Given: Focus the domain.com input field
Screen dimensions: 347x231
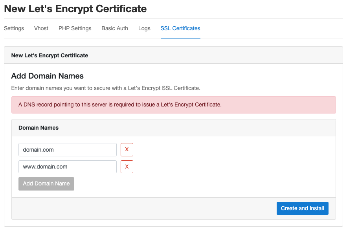Looking at the screenshot, I should [68, 150].
